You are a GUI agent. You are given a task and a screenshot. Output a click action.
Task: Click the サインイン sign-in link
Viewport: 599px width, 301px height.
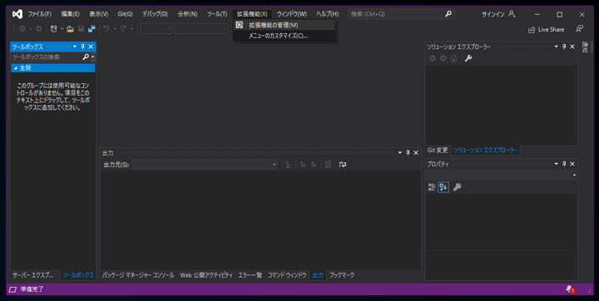493,14
